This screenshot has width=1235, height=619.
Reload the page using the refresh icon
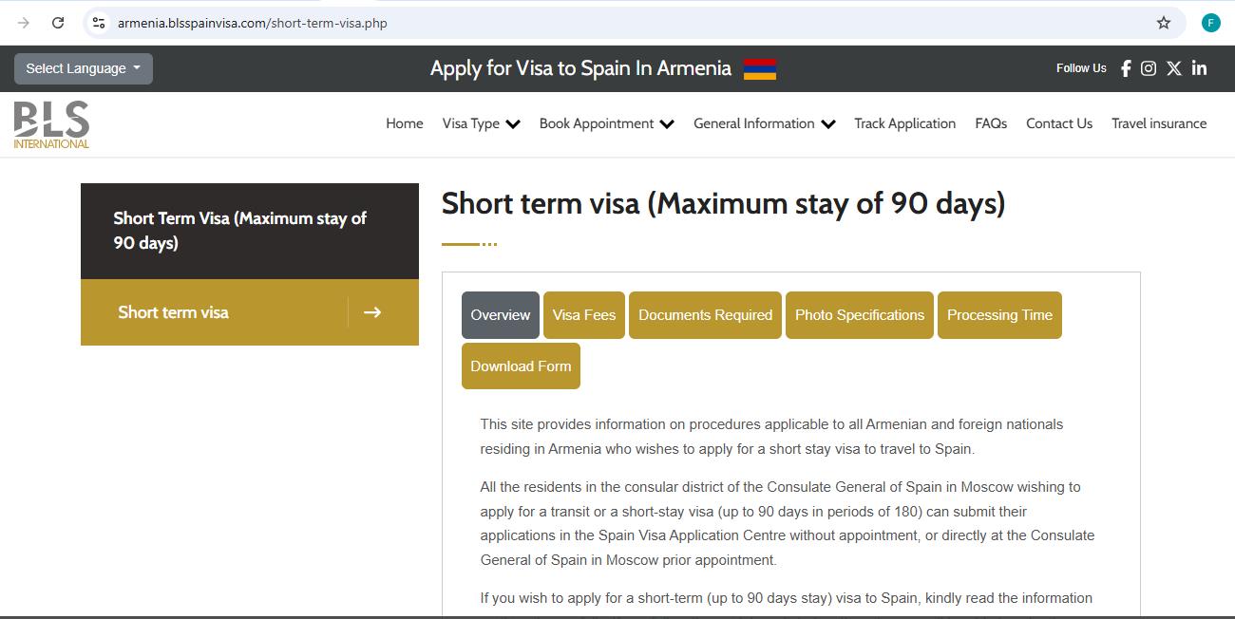point(57,22)
